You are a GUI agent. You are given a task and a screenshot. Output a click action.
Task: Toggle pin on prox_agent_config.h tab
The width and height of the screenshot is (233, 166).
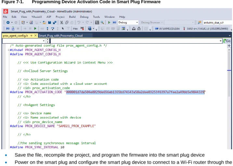31,36
